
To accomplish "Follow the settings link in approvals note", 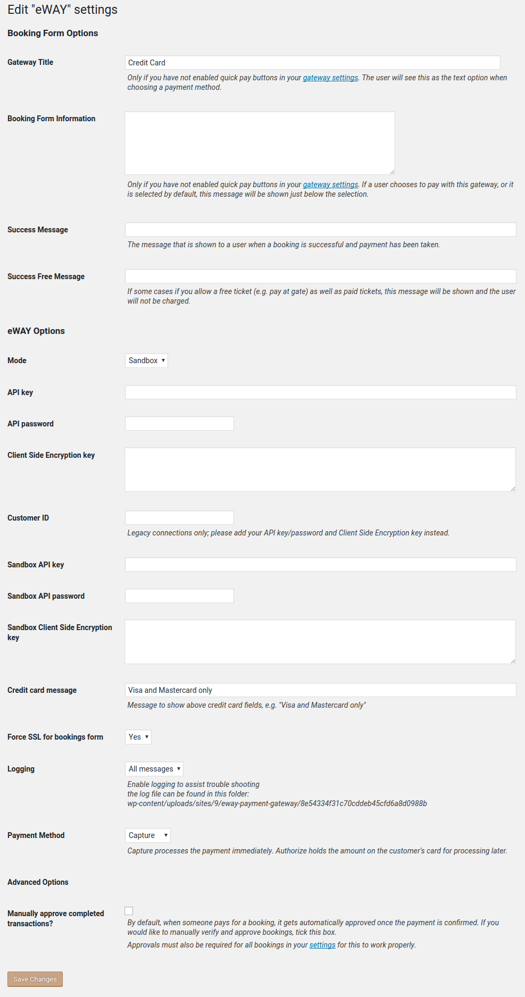I will [322, 945].
